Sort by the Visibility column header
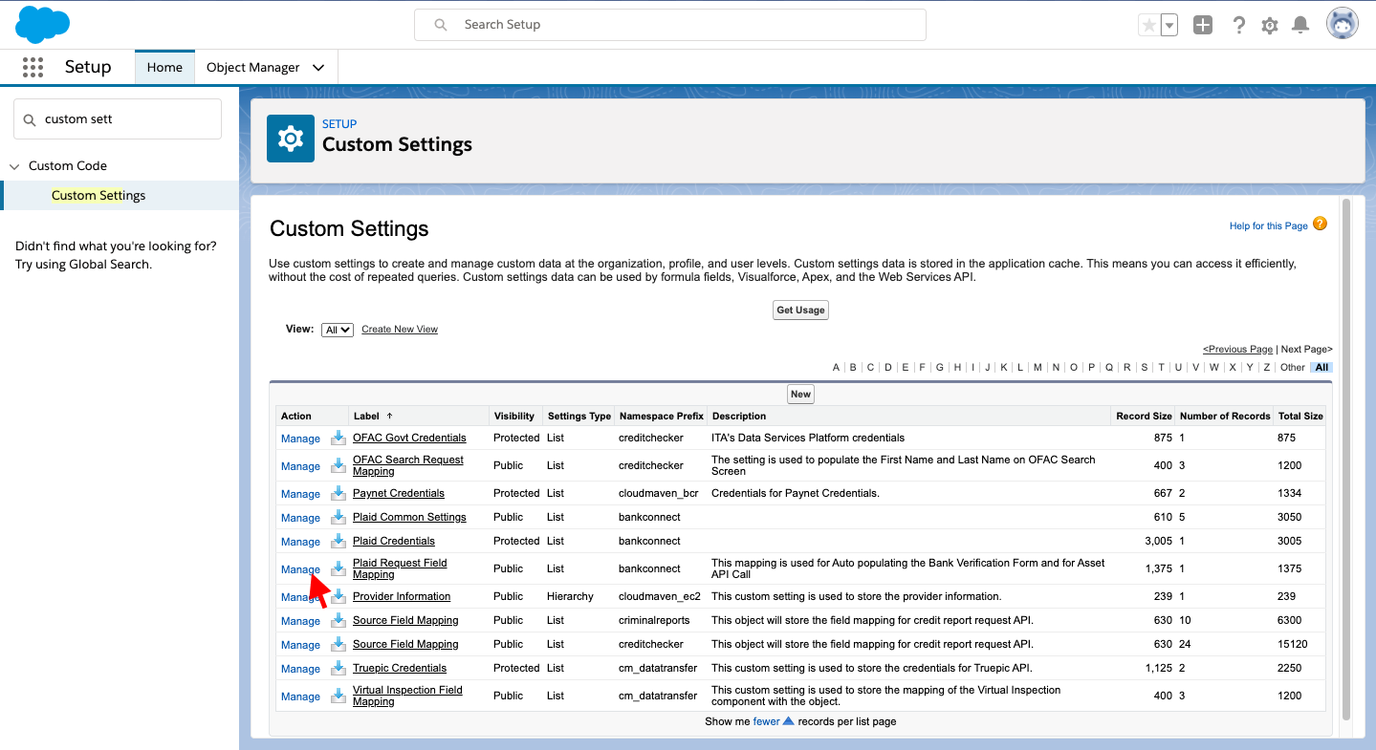 (x=513, y=417)
